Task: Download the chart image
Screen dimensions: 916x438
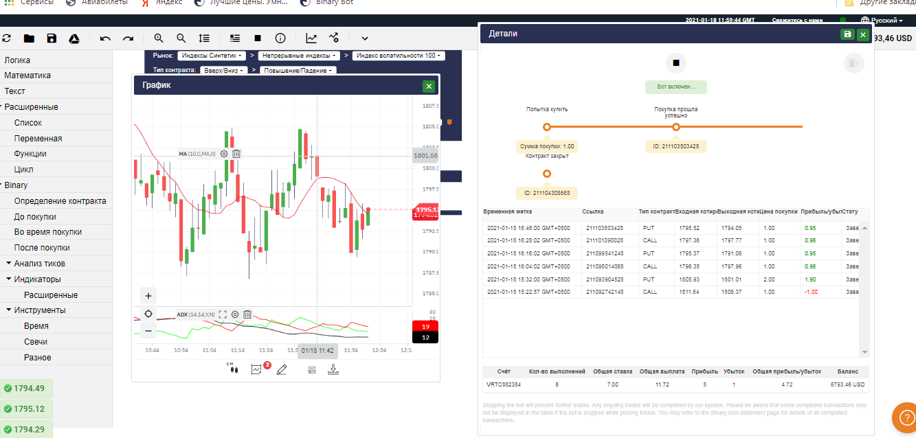Action: pos(333,369)
